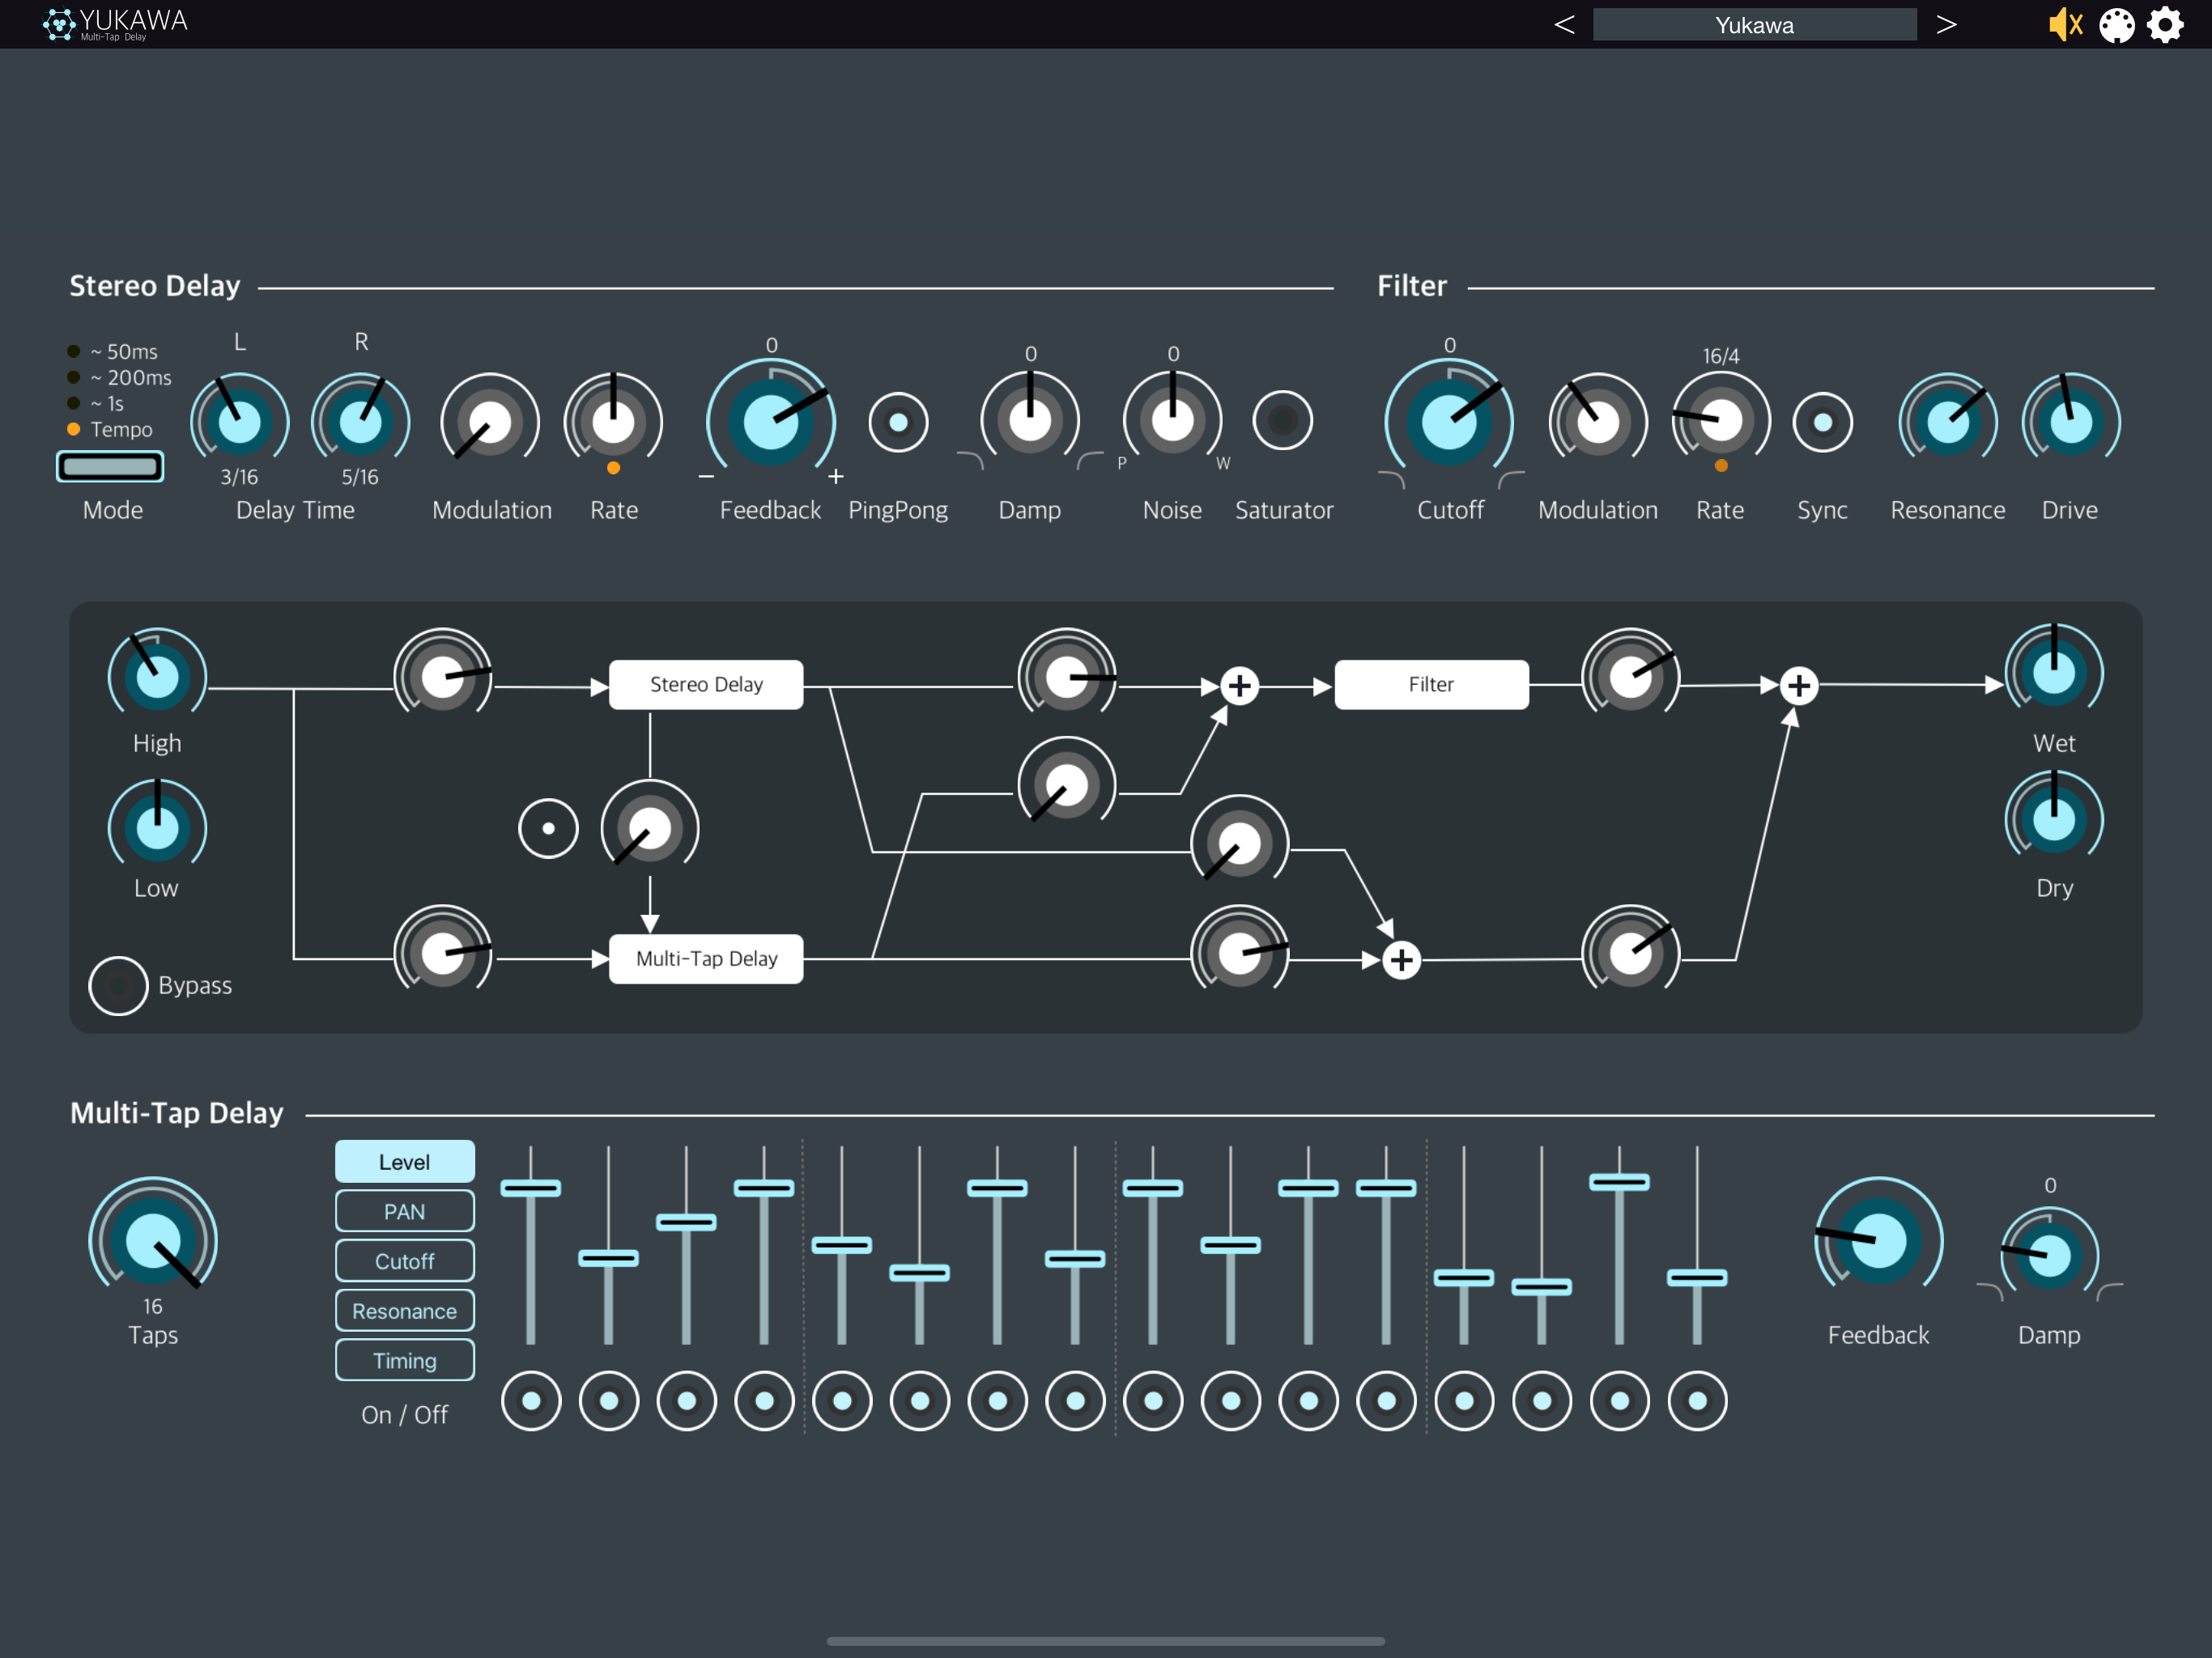Screen dimensions: 2212x1658
Task: Toggle the Bypass button
Action: tap(118, 986)
